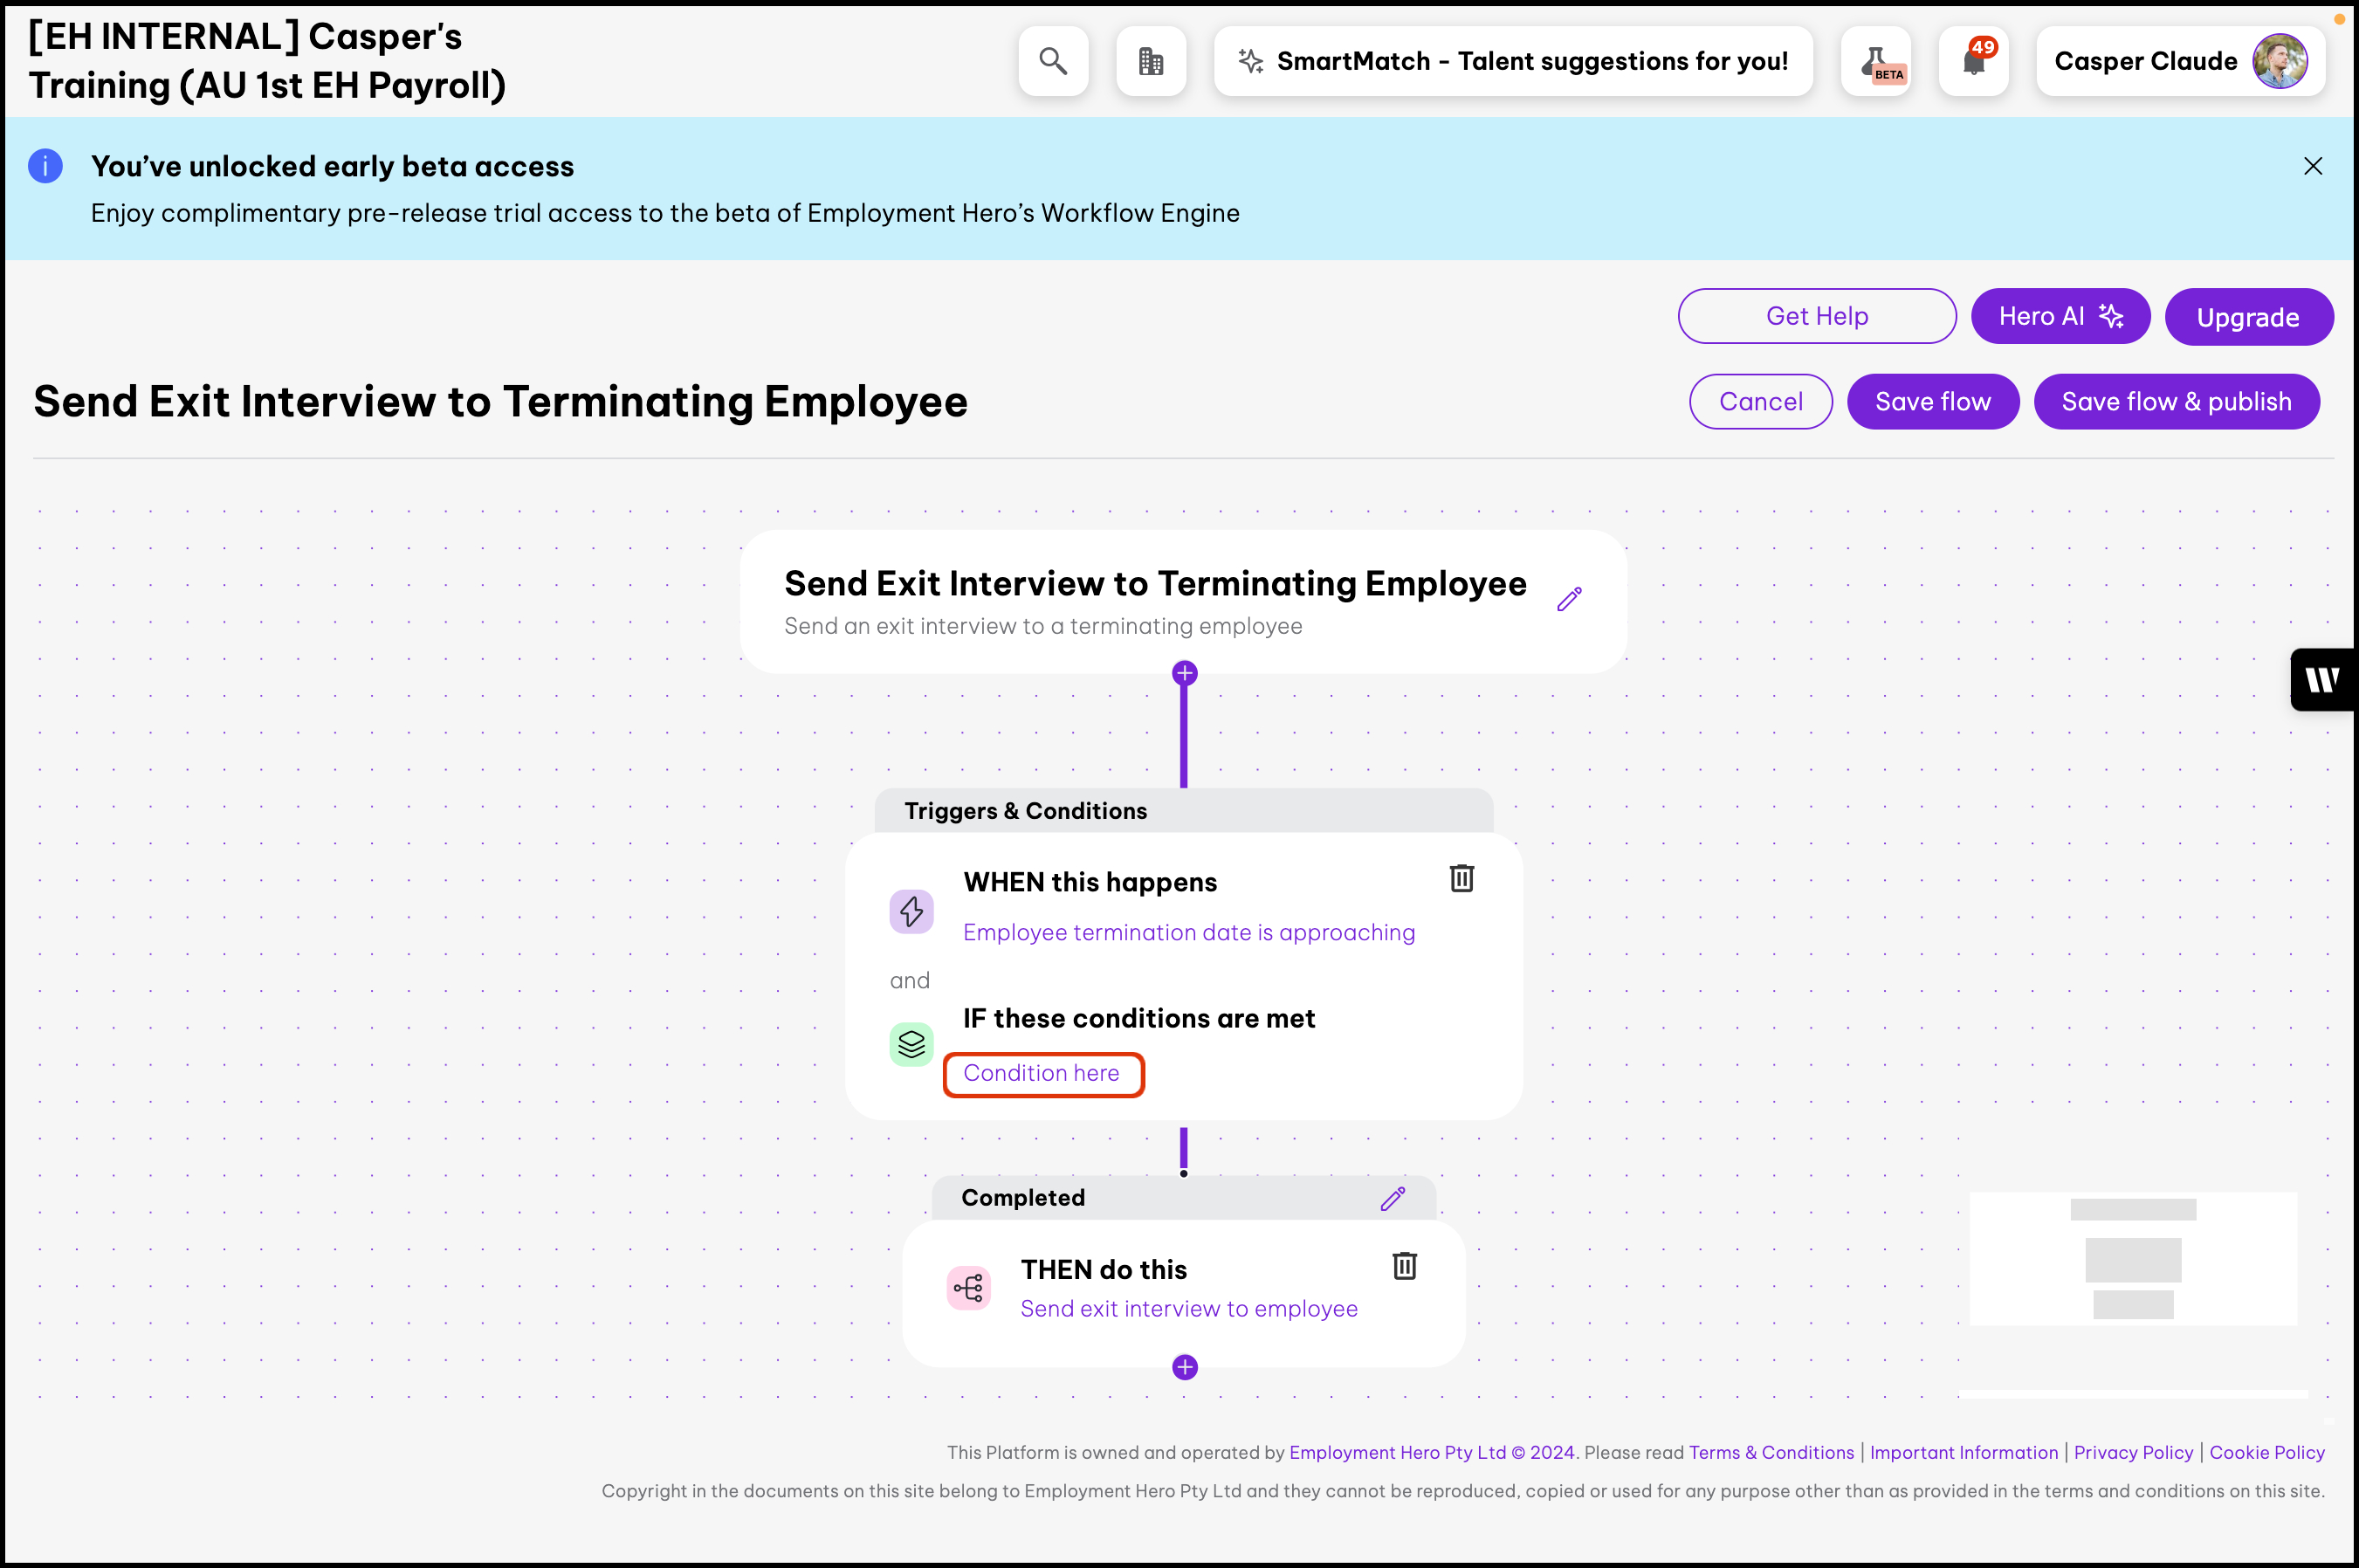This screenshot has width=2359, height=1568.
Task: Open the beta lab flask icon
Action: 1876,62
